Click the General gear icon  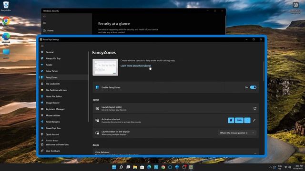point(42,52)
